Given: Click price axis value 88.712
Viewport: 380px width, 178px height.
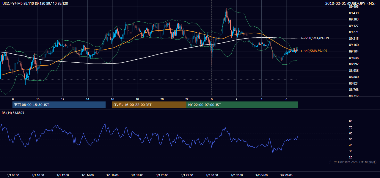Looking at the screenshot, I should point(354,96).
